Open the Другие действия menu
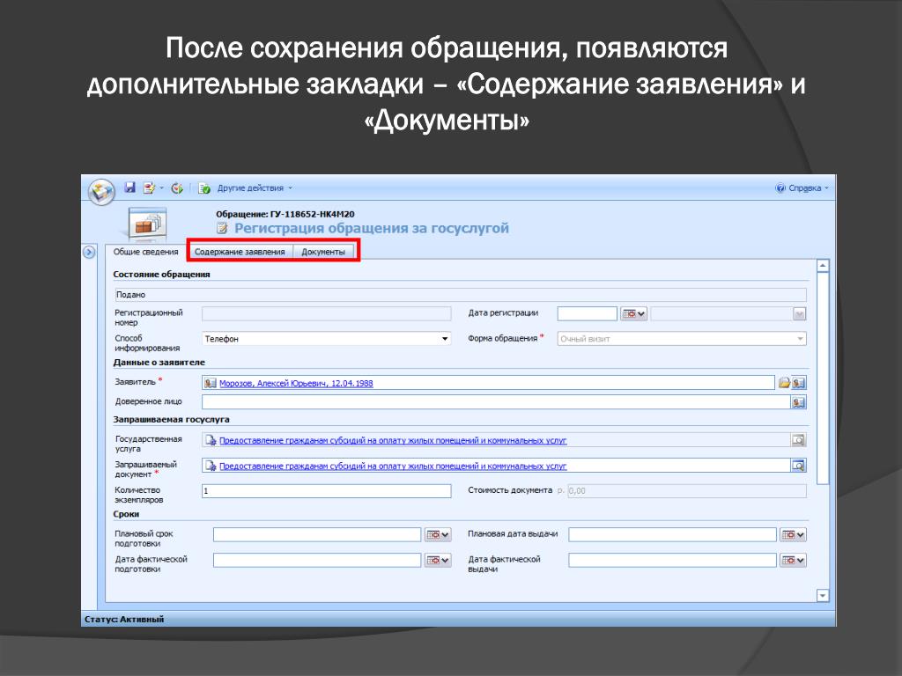The height and width of the screenshot is (676, 902). 255,188
